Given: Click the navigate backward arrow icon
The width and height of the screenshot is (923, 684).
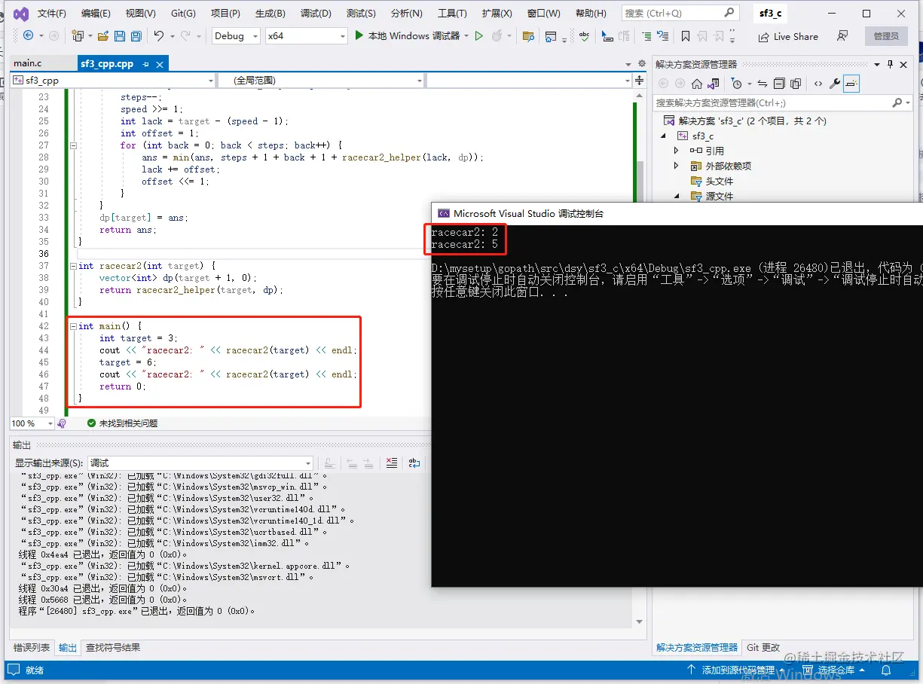Looking at the screenshot, I should pyautogui.click(x=28, y=35).
